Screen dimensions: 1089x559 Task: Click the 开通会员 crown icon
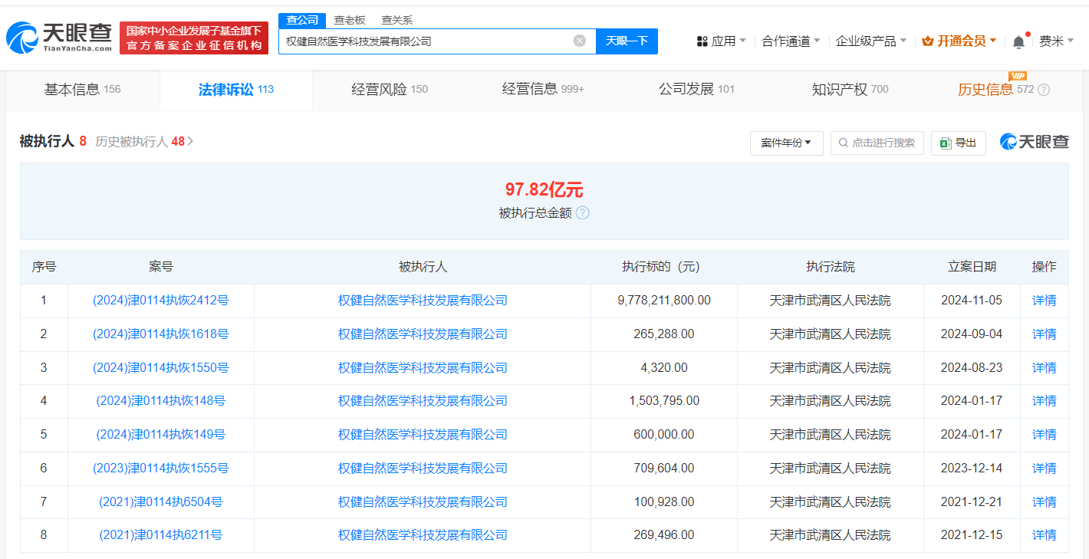coord(927,41)
